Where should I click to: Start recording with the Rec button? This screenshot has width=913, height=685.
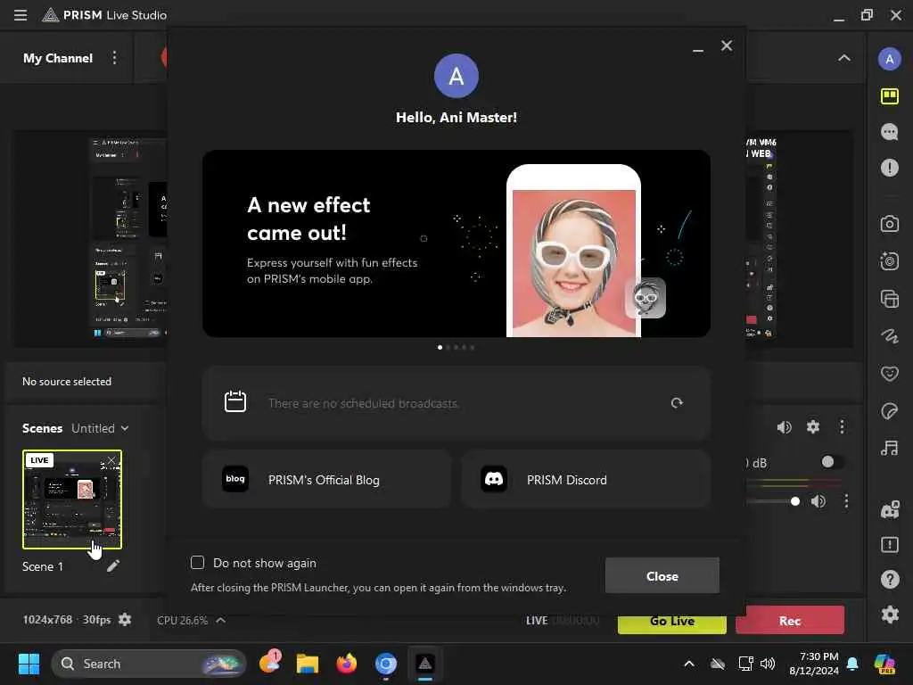790,621
